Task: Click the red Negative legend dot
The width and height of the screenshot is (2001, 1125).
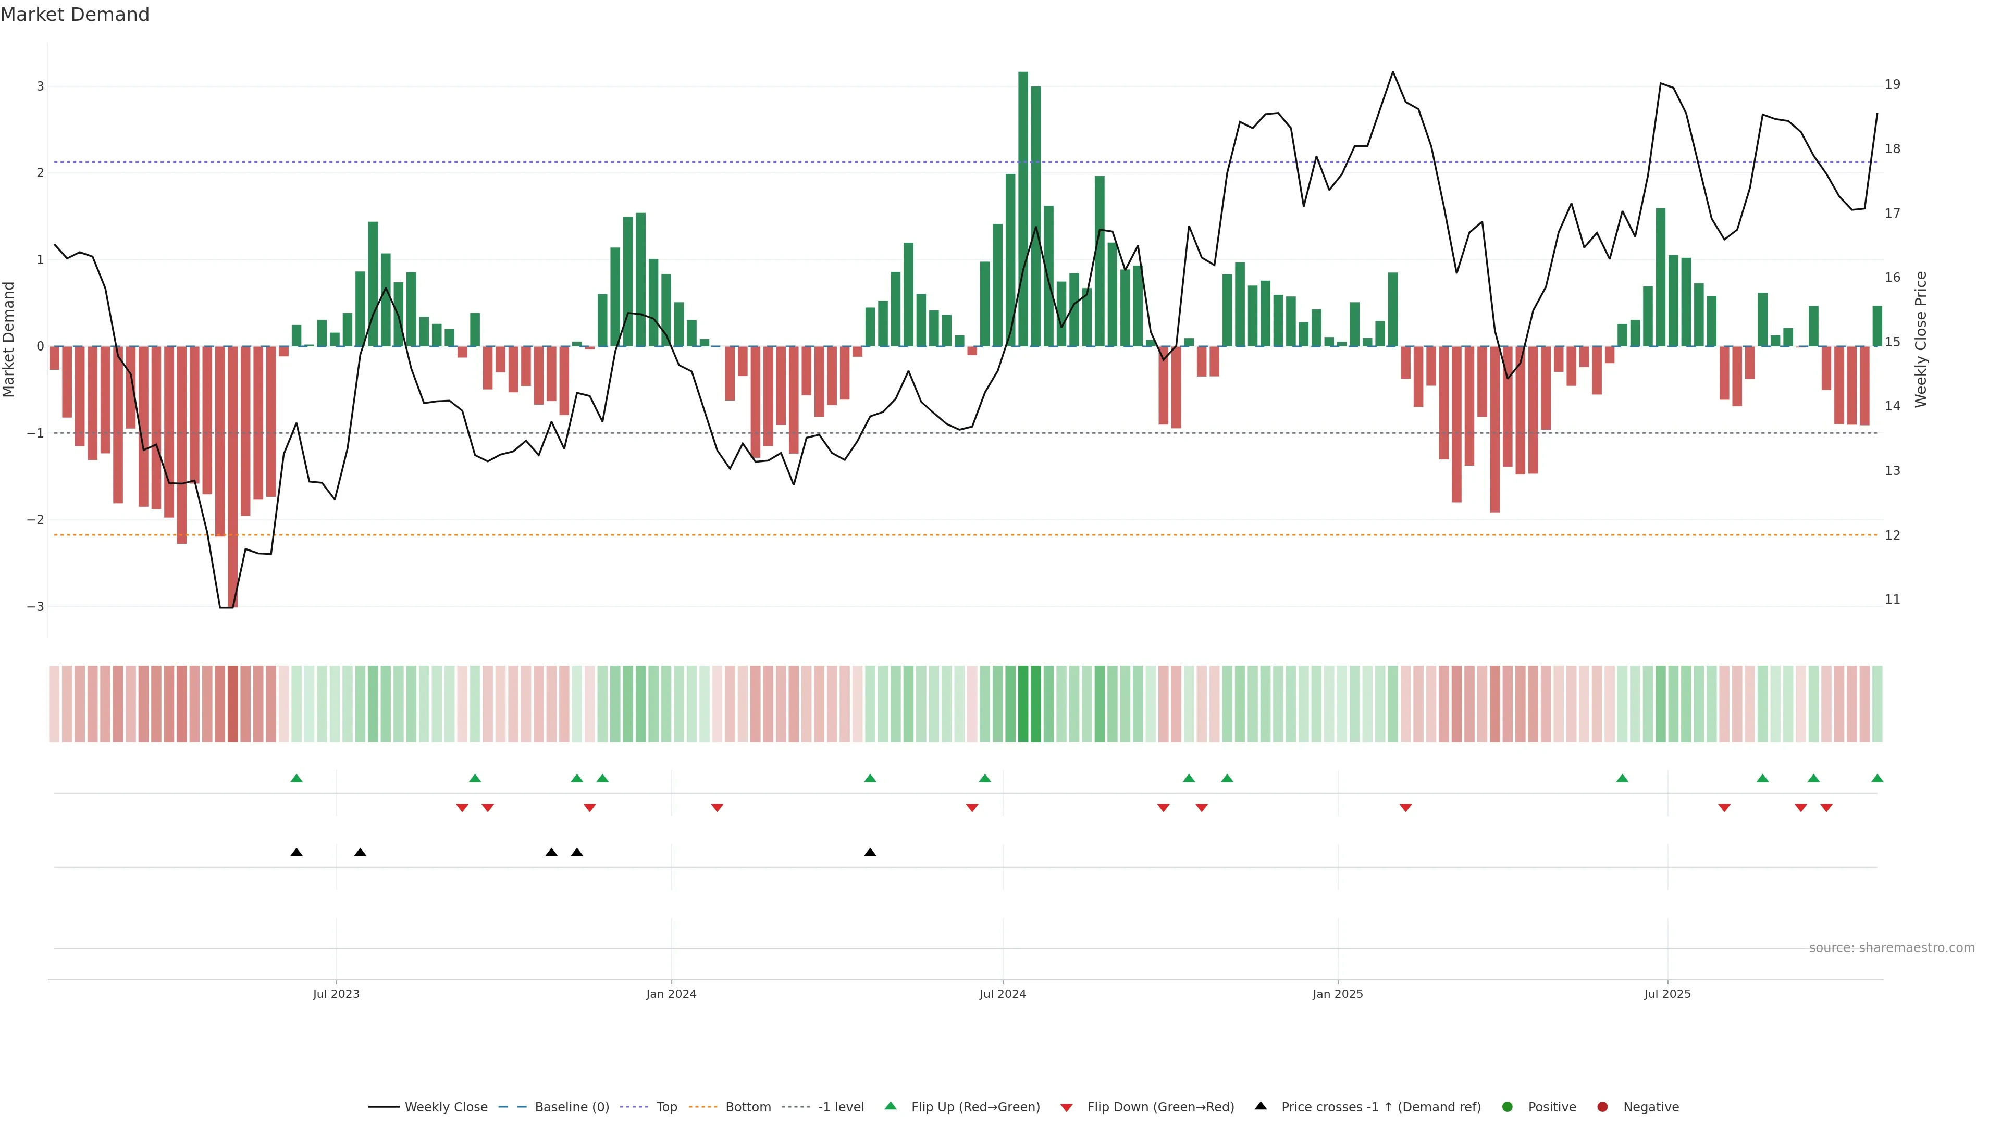Action: click(1602, 1106)
